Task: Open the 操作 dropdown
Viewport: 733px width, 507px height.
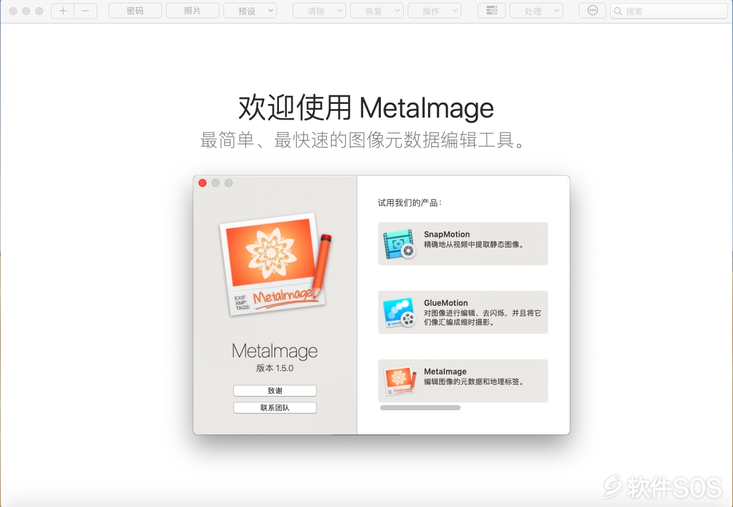Action: [x=434, y=10]
